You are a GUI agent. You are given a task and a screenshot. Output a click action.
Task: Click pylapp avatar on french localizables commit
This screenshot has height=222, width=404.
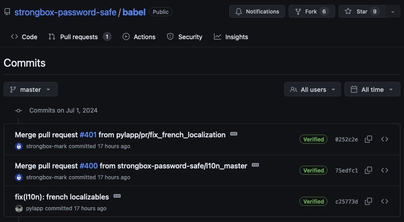(x=19, y=208)
